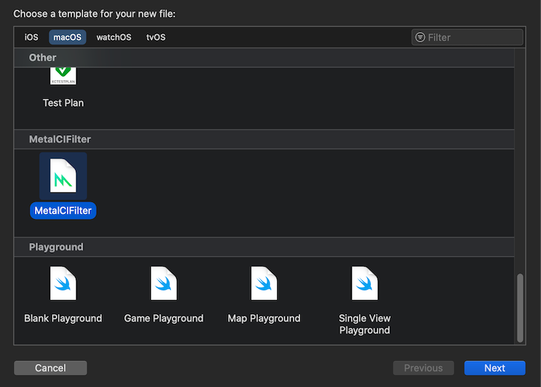Select the macOS platform tab
The image size is (541, 387).
(x=68, y=37)
